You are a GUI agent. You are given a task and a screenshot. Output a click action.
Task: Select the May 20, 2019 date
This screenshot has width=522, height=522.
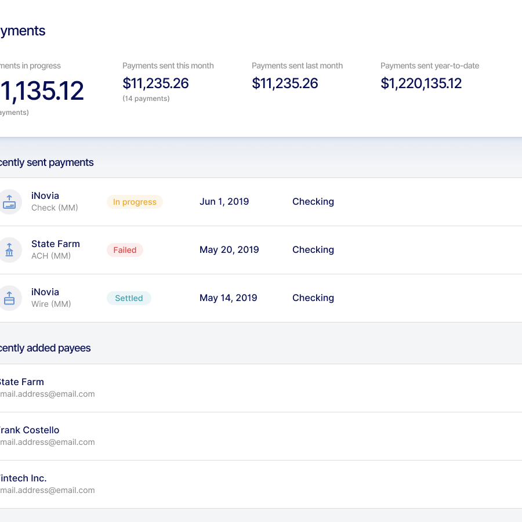pos(229,249)
